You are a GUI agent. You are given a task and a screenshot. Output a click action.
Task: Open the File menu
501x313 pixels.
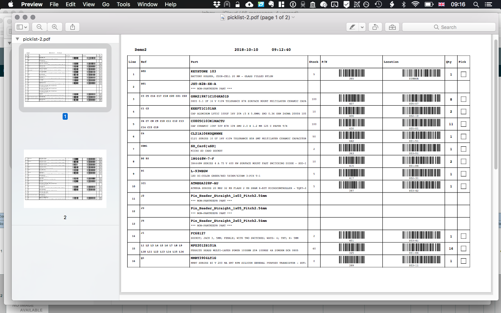(x=54, y=4)
